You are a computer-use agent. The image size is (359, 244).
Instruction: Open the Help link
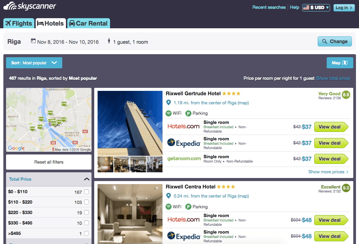(294, 7)
